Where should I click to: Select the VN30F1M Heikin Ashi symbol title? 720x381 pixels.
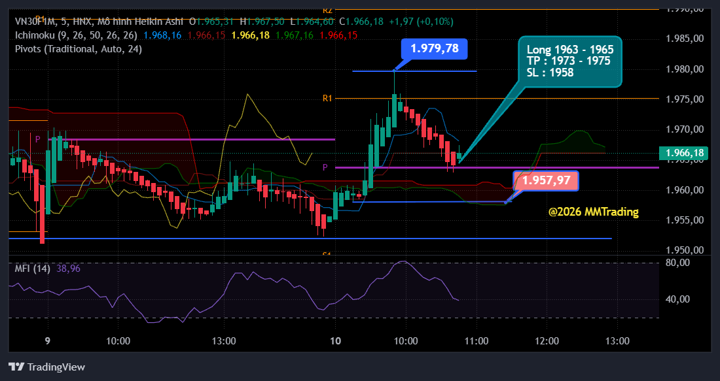[99, 22]
